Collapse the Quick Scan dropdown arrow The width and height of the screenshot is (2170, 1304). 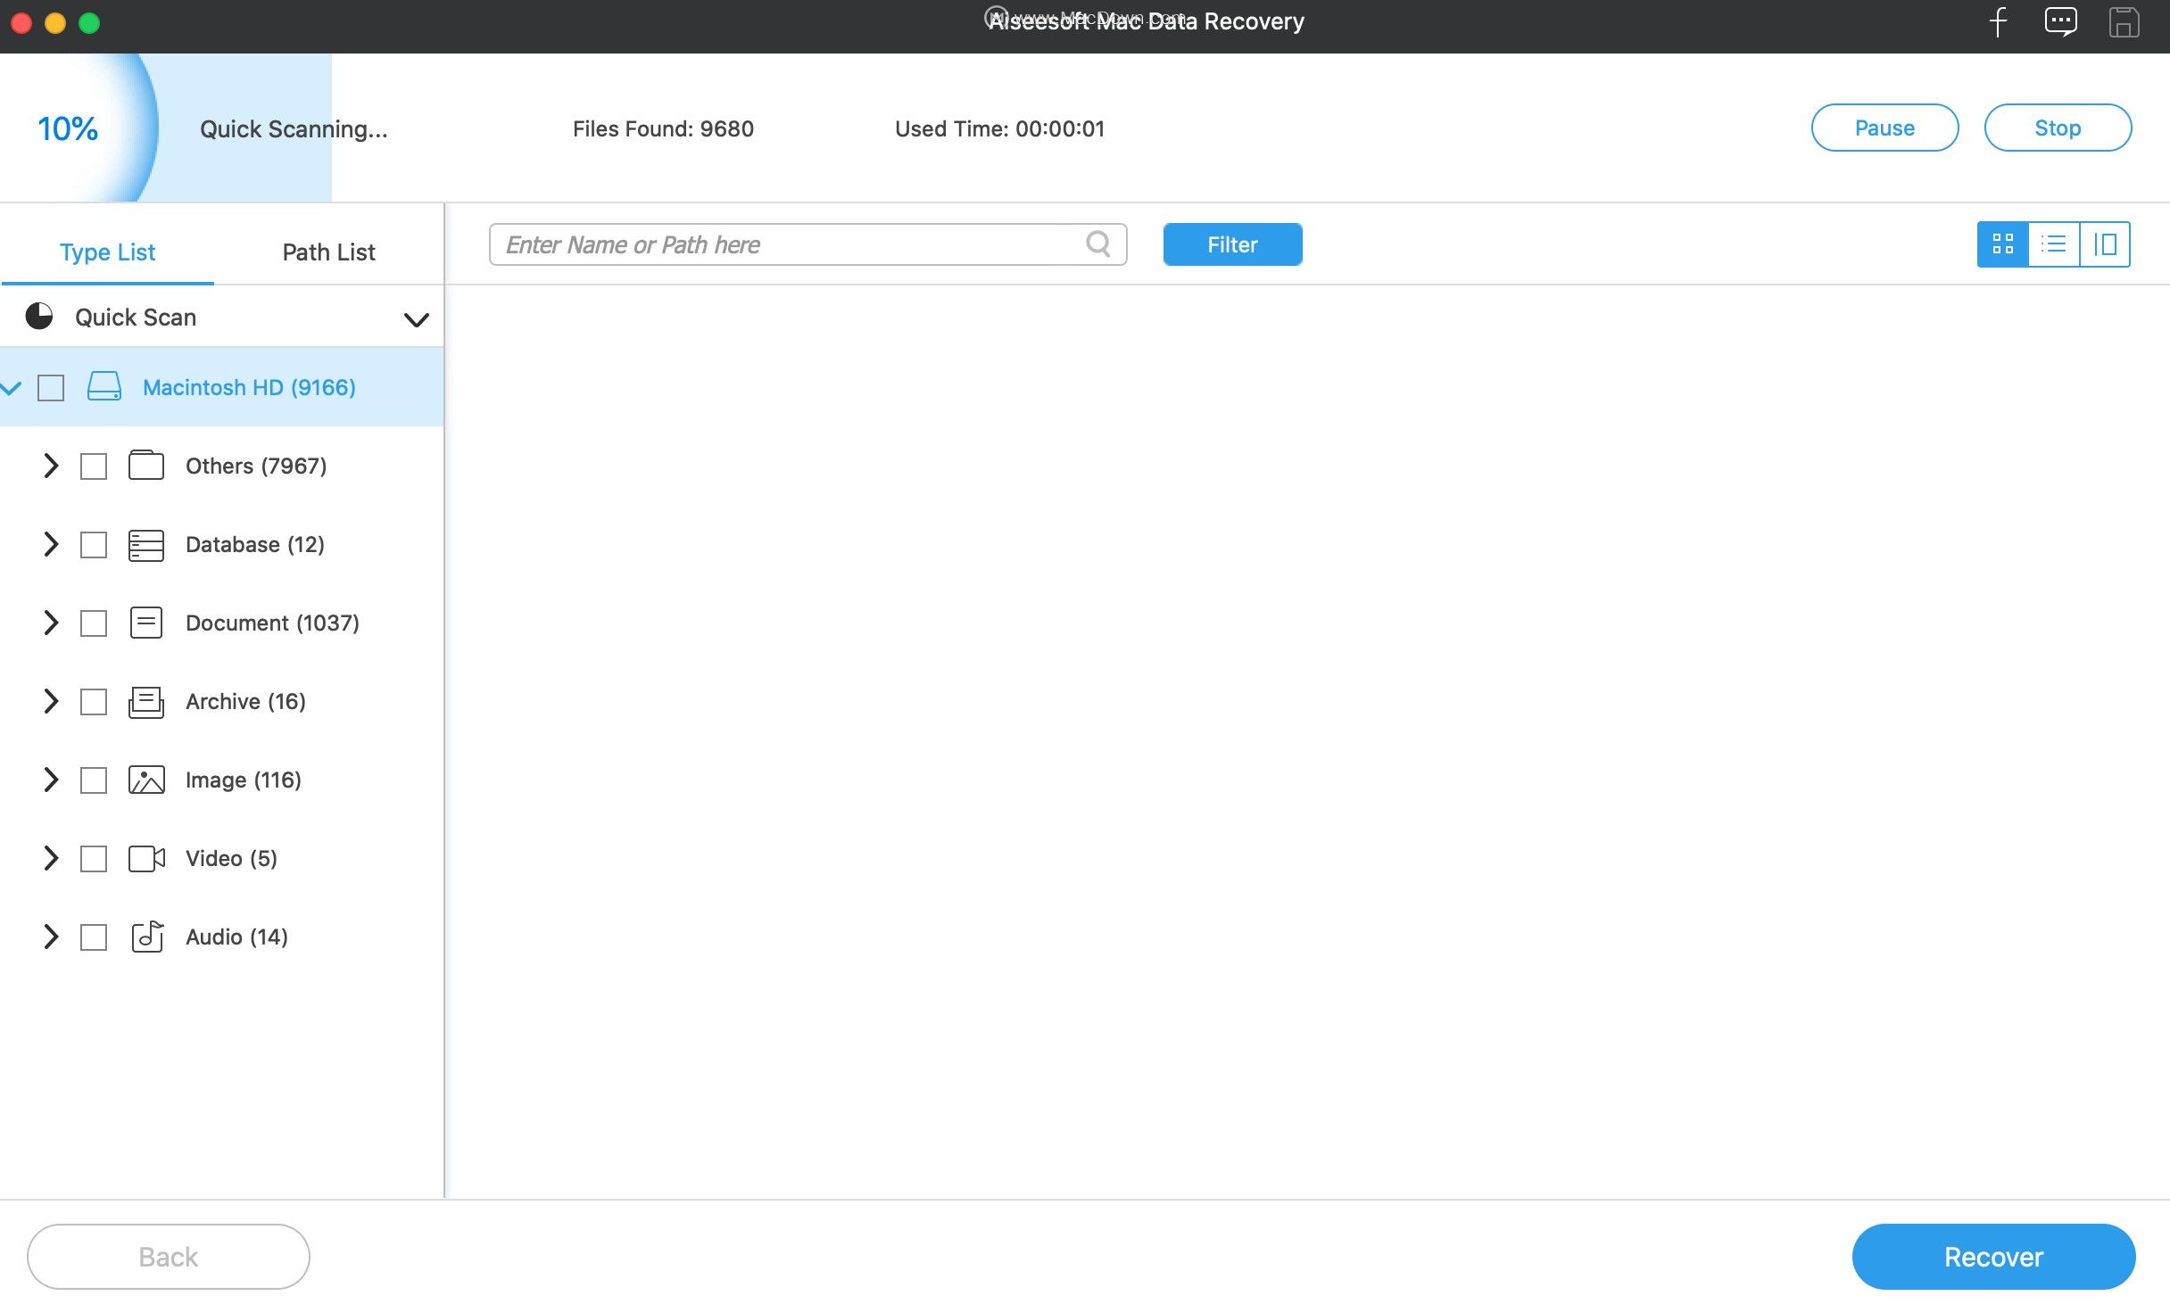416,318
